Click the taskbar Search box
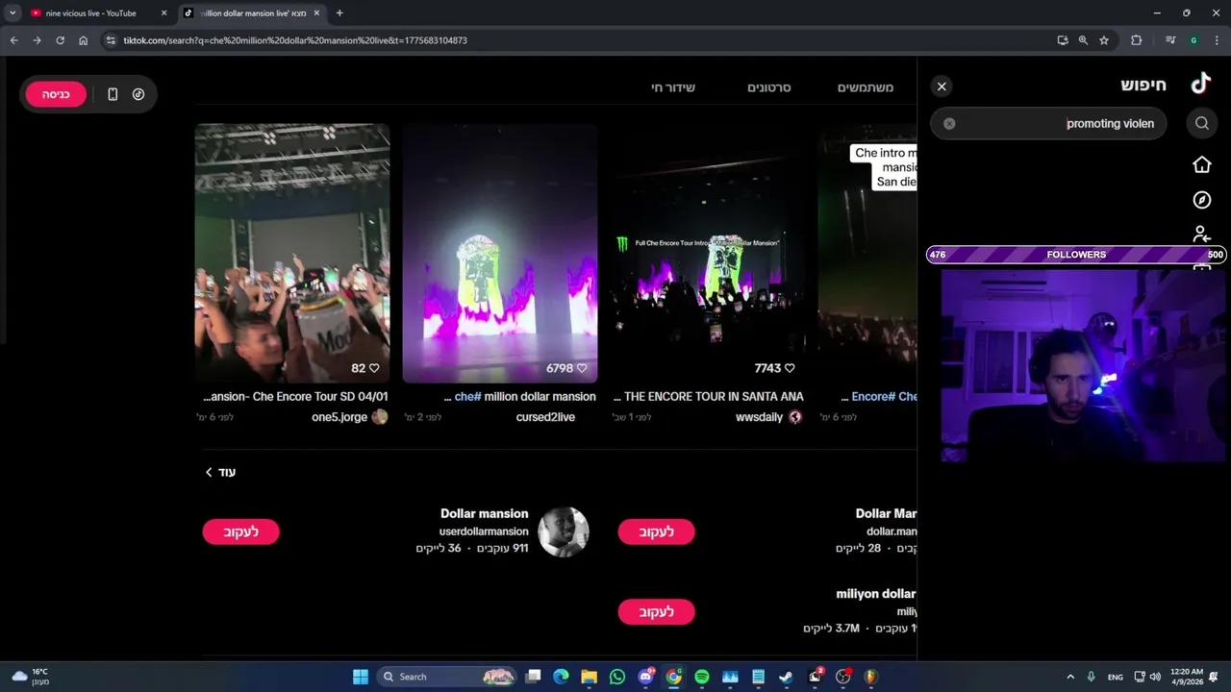This screenshot has width=1231, height=692. click(x=447, y=677)
